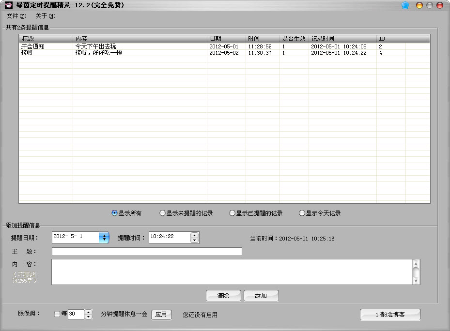Select 显示未提醒的记录 radio option
450x331 pixels.
tap(163, 213)
